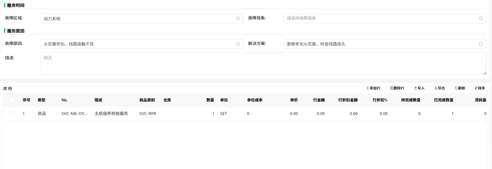This screenshot has width=492, height=169.
Task: Open the 故障现象 selection field
Action: tap(380, 18)
